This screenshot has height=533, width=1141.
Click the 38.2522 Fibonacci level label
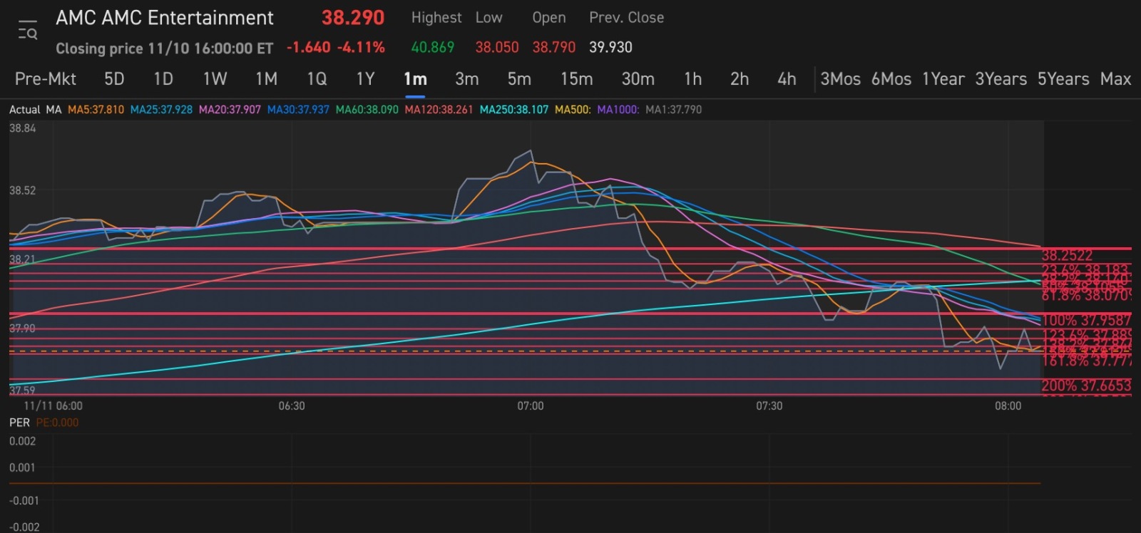1067,255
